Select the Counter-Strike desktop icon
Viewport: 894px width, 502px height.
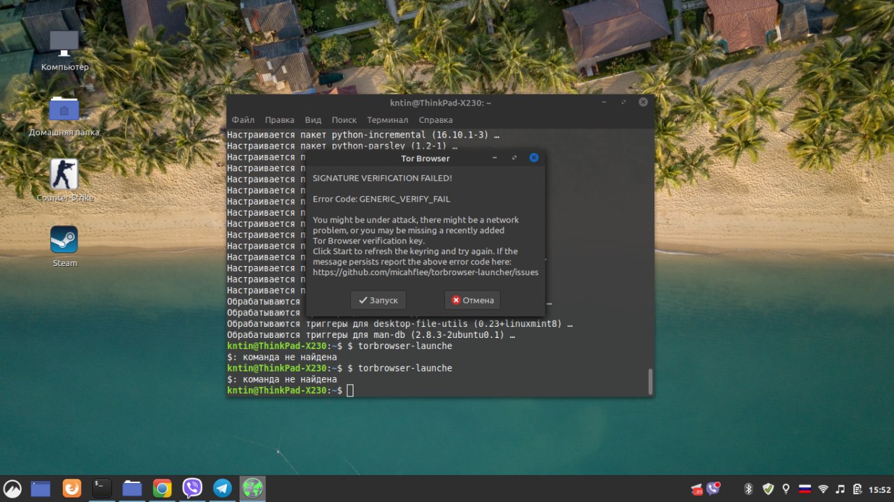point(64,181)
